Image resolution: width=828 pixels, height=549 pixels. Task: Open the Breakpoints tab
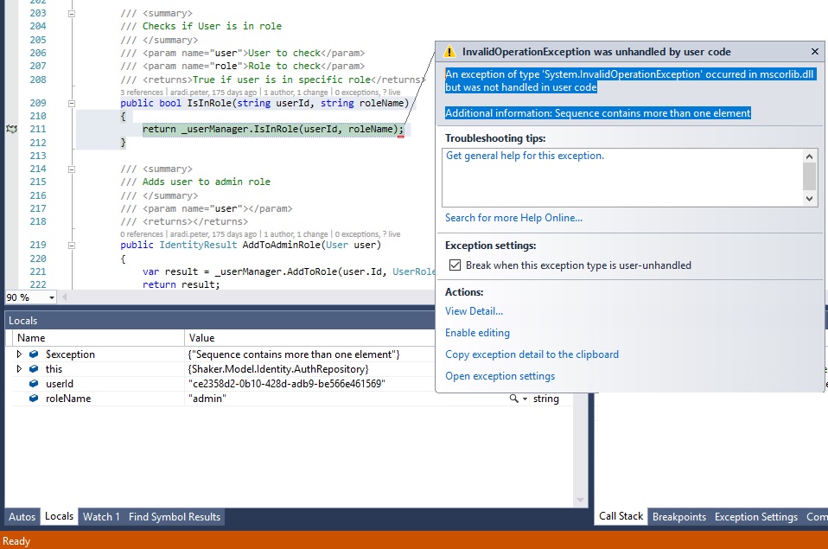pos(679,517)
